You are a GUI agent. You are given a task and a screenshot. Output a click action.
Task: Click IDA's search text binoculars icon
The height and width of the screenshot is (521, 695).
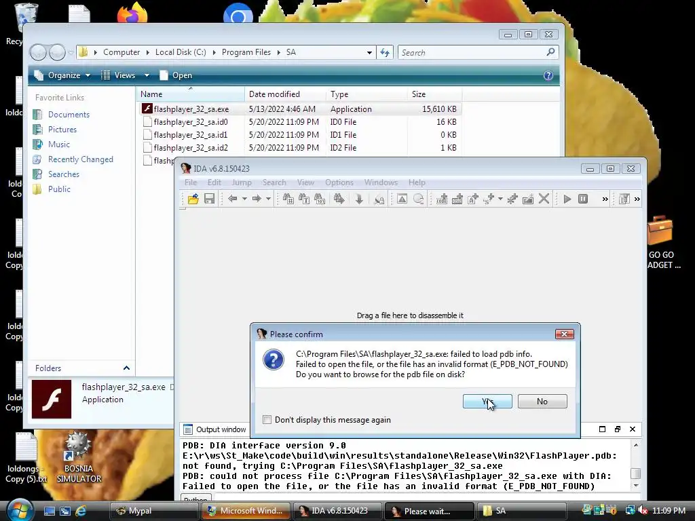[304, 199]
